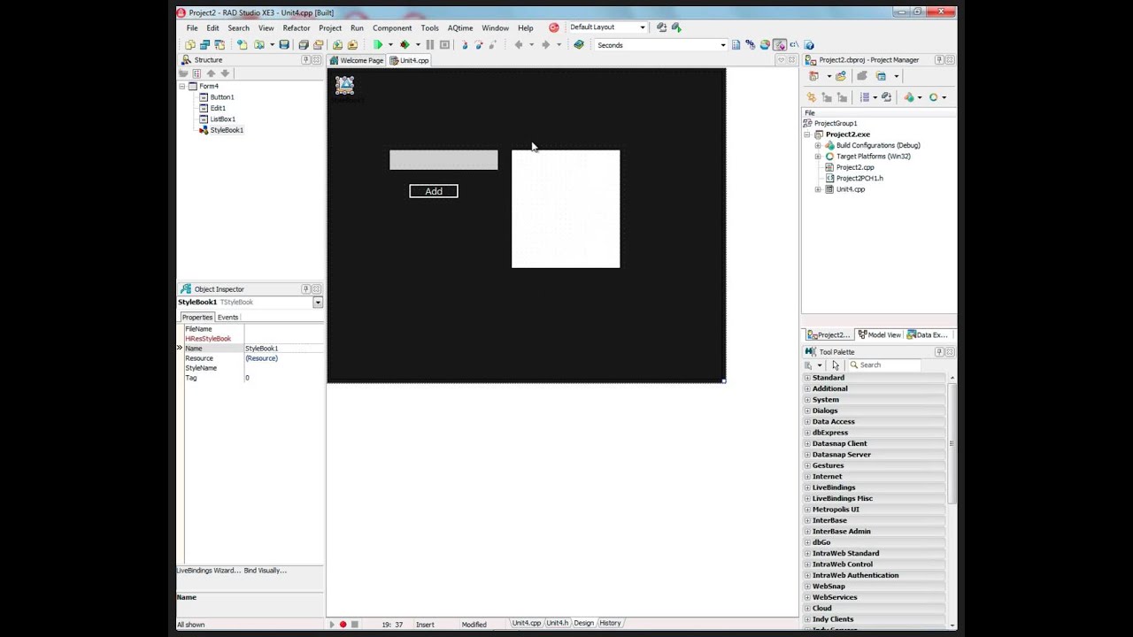The height and width of the screenshot is (637, 1133).
Task: Click the Run Without Debugging icon
Action: point(405,44)
